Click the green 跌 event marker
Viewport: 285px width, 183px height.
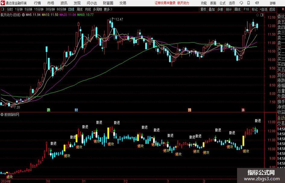49,110
